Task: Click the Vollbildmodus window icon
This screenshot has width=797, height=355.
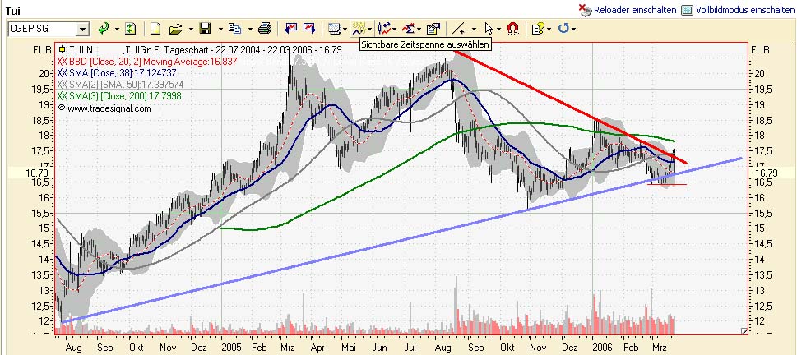Action: [688, 10]
